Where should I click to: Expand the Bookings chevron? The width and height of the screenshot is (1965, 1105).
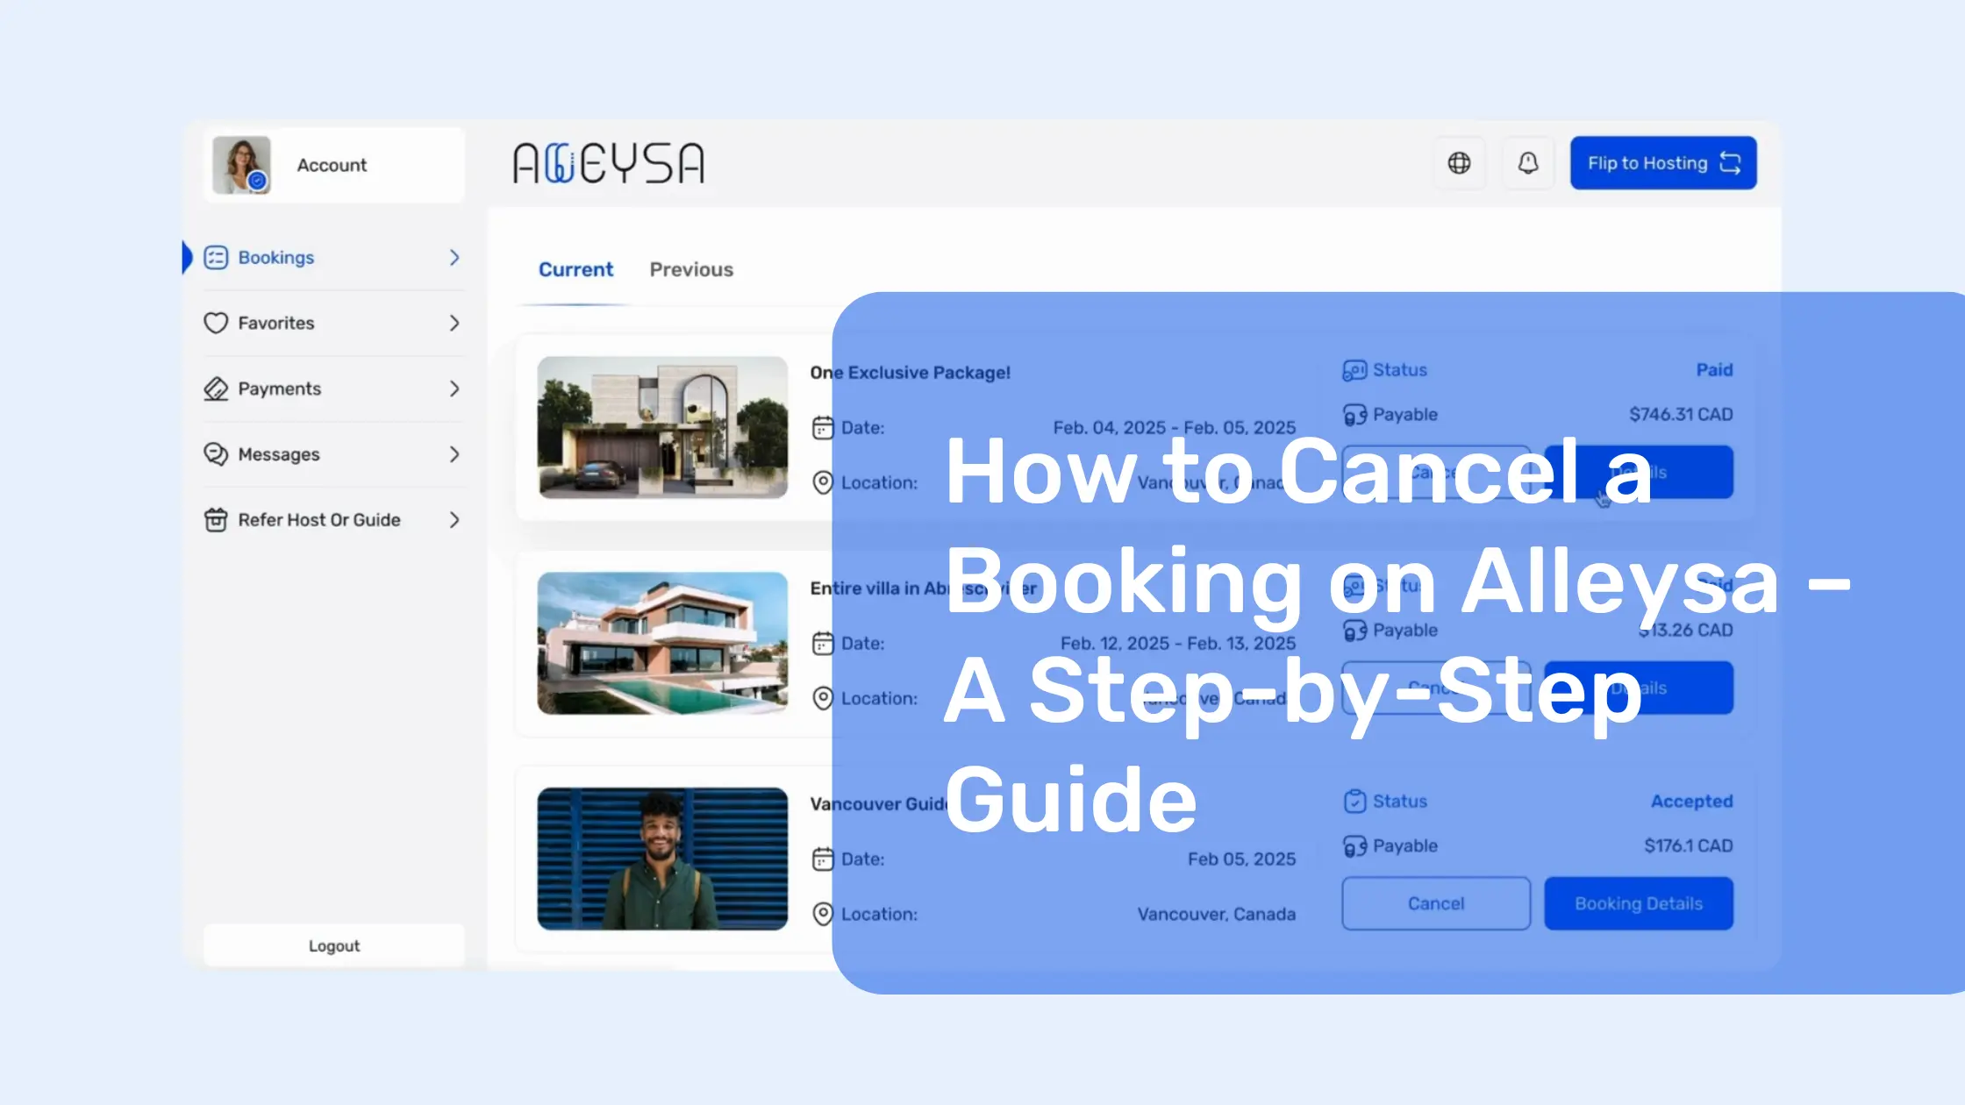tap(454, 258)
